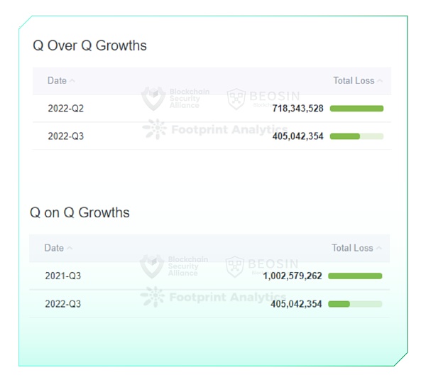Screen dimensions: 426x380
Task: Click the 1,002,579,262 loss value
Action: coord(292,276)
